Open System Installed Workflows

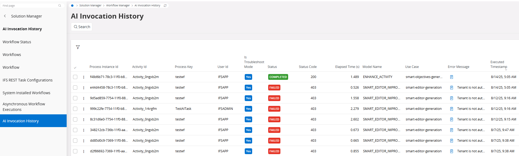tap(26, 93)
